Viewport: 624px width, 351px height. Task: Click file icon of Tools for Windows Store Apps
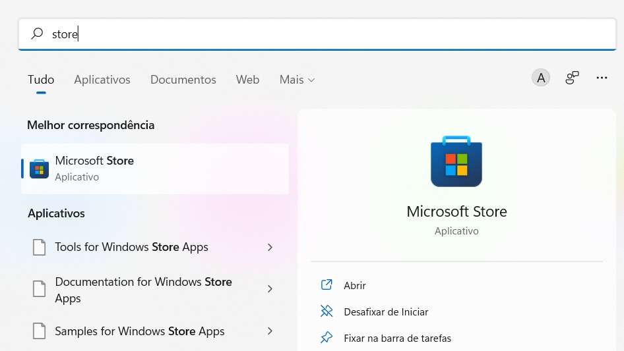(39, 247)
